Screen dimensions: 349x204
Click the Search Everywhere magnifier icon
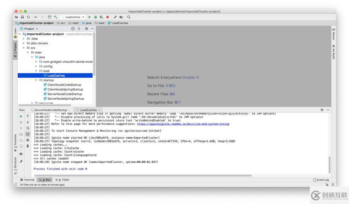click(x=129, y=17)
